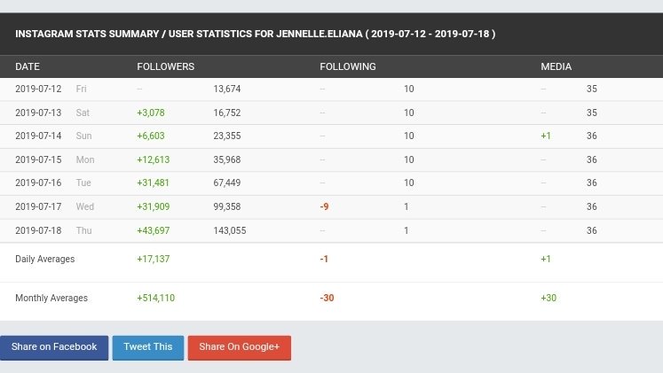663x373 pixels.
Task: Select the date 2019-07-18
Action: (38, 231)
